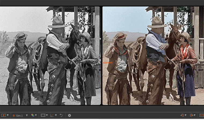Click the graph axes overlay icon

pyautogui.click(x=52, y=115)
